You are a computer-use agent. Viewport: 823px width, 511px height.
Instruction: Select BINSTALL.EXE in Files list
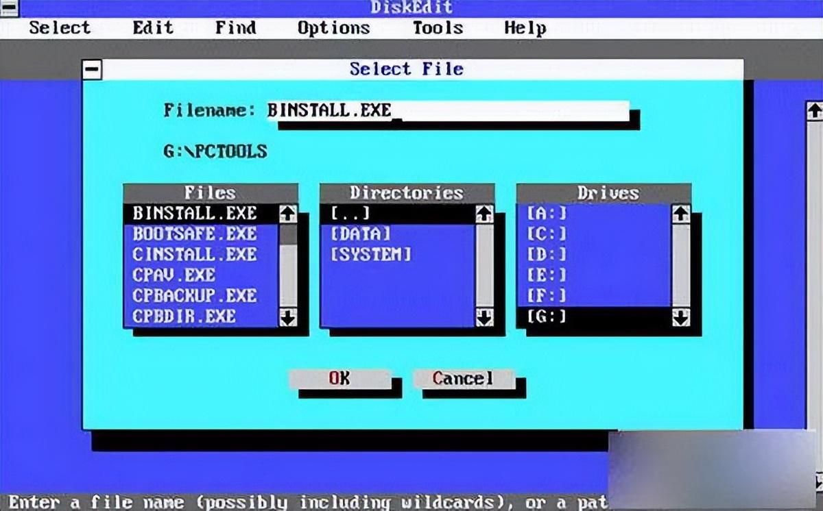201,213
